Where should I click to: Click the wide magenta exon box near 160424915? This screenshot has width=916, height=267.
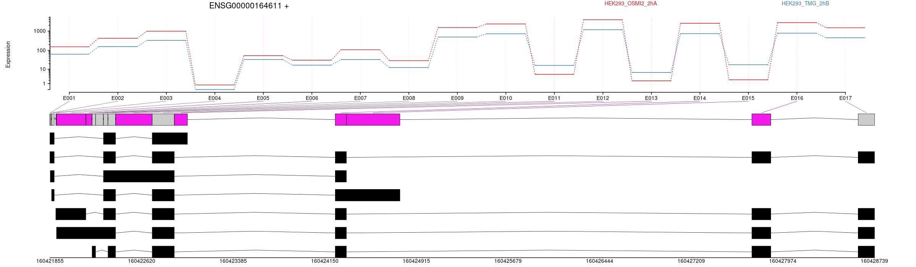373,119
